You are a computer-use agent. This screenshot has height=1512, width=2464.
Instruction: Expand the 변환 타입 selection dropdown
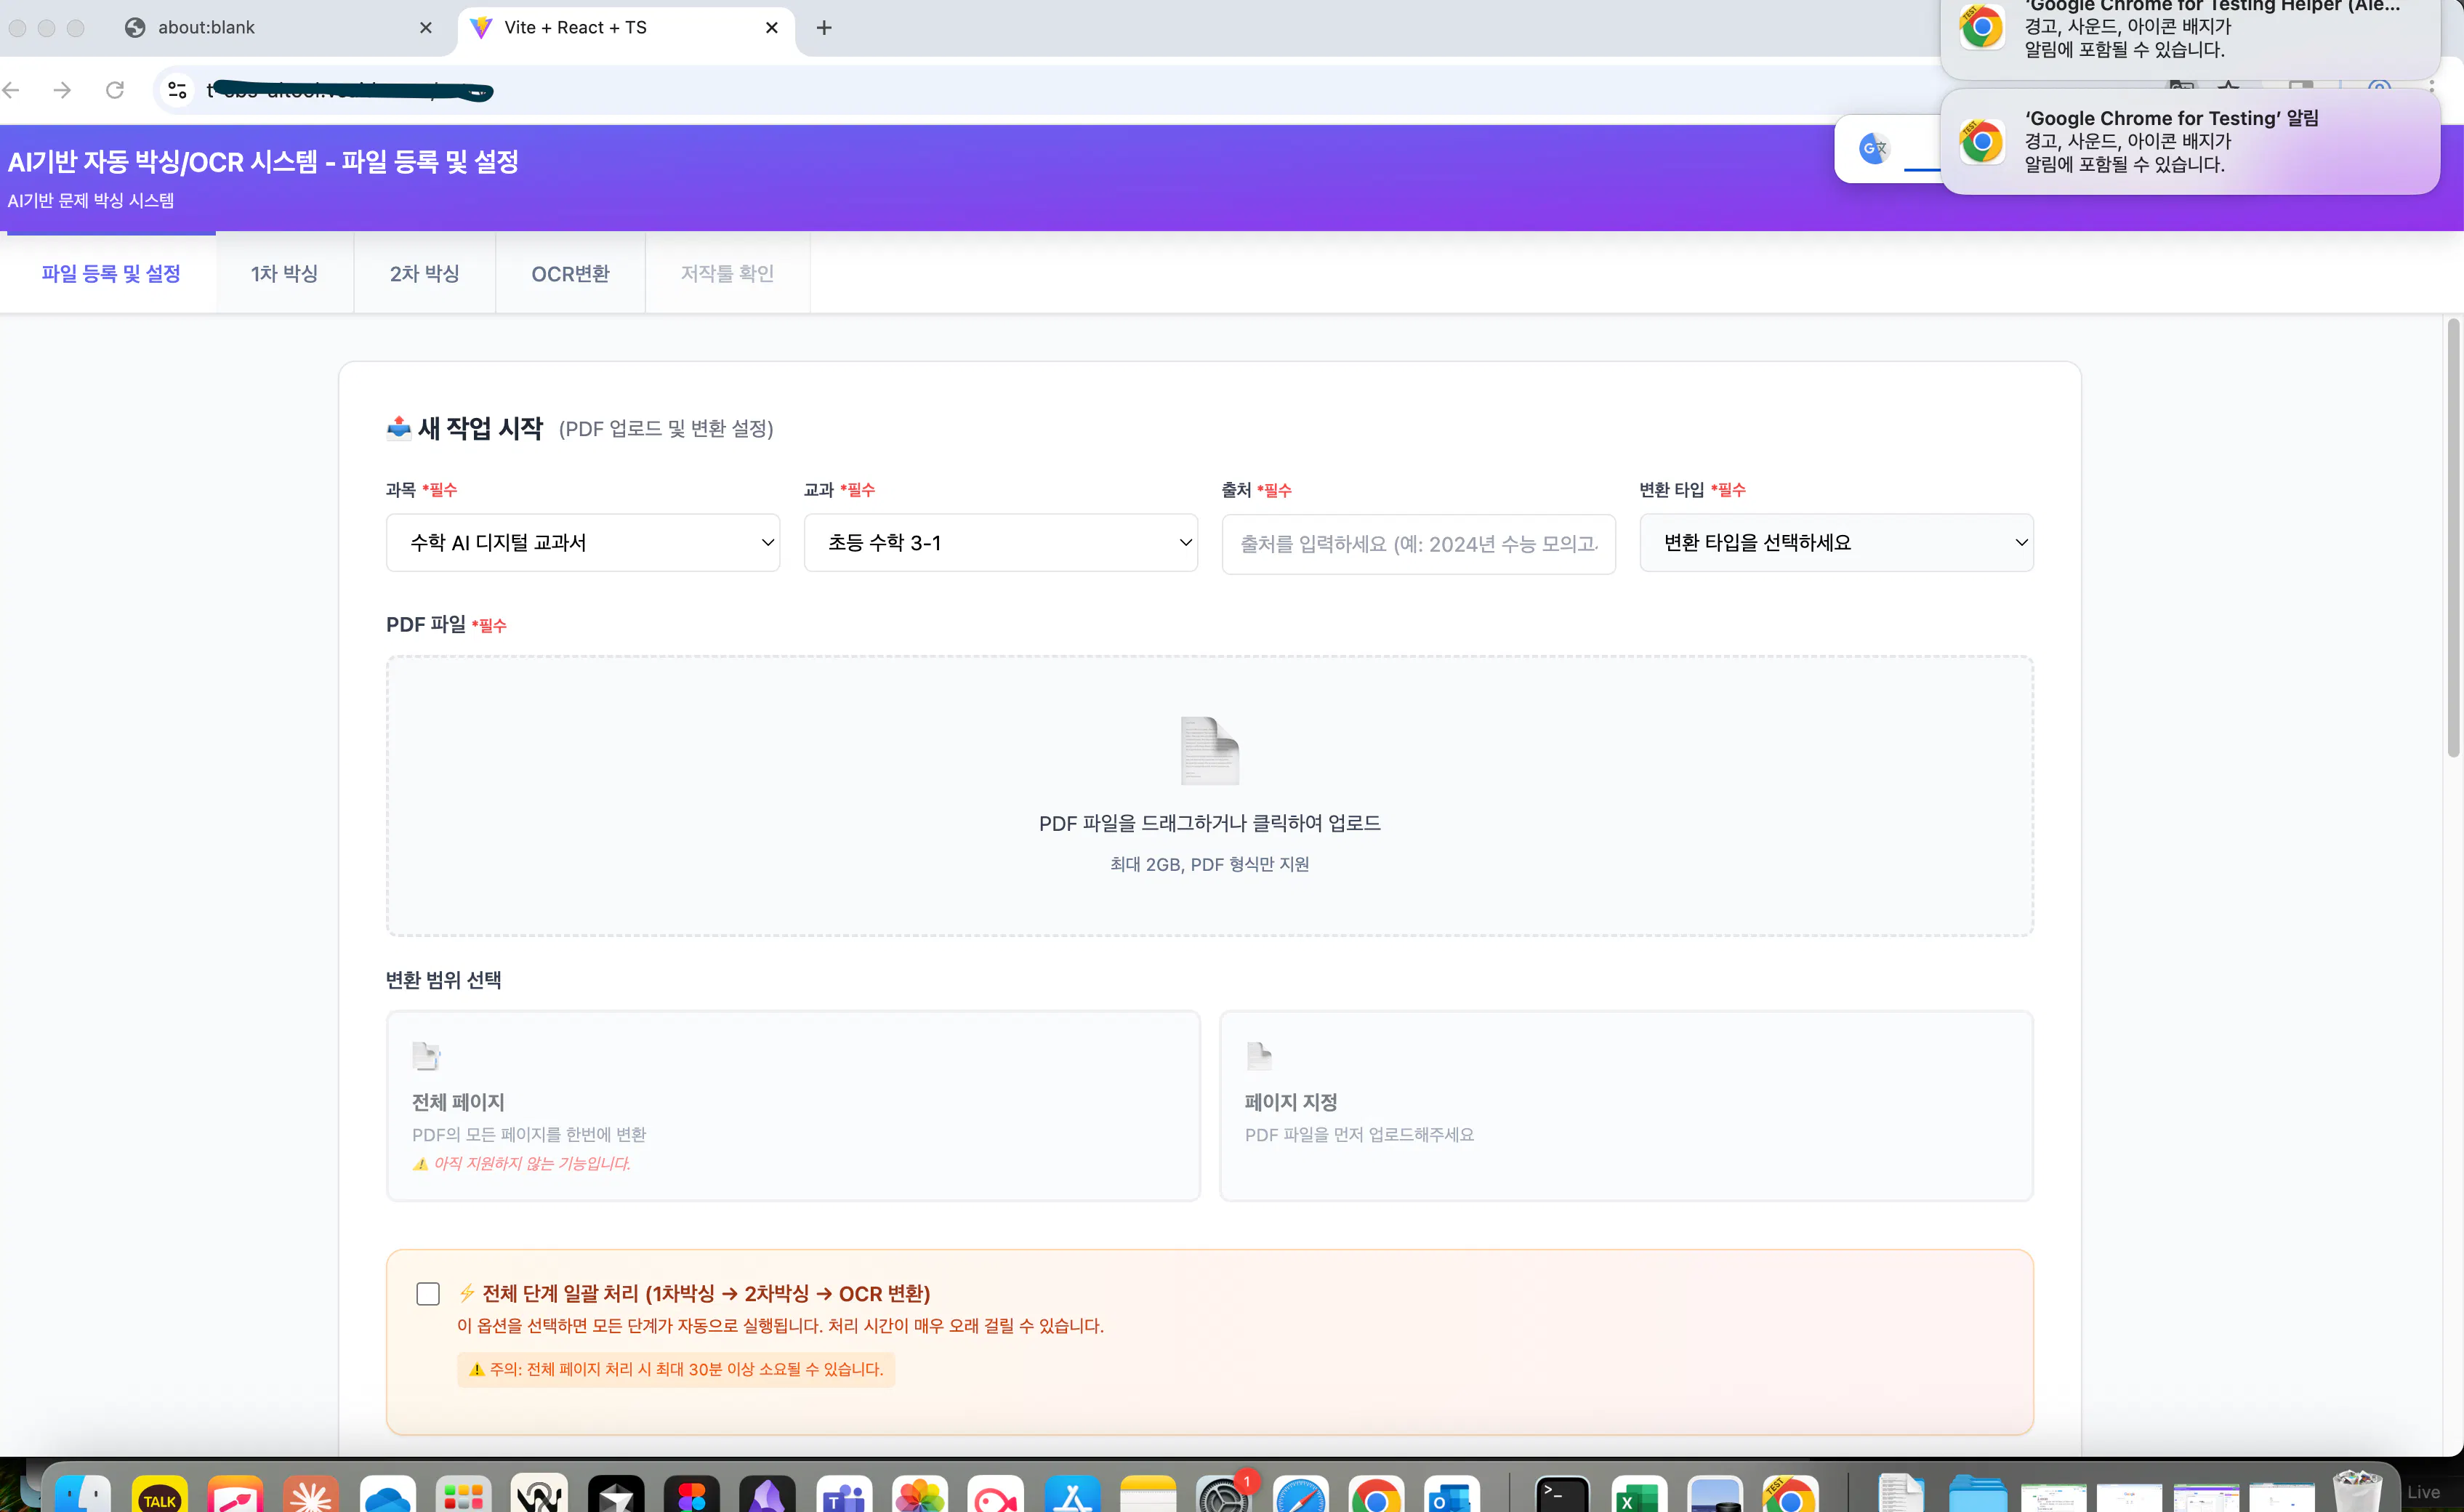click(x=1837, y=542)
